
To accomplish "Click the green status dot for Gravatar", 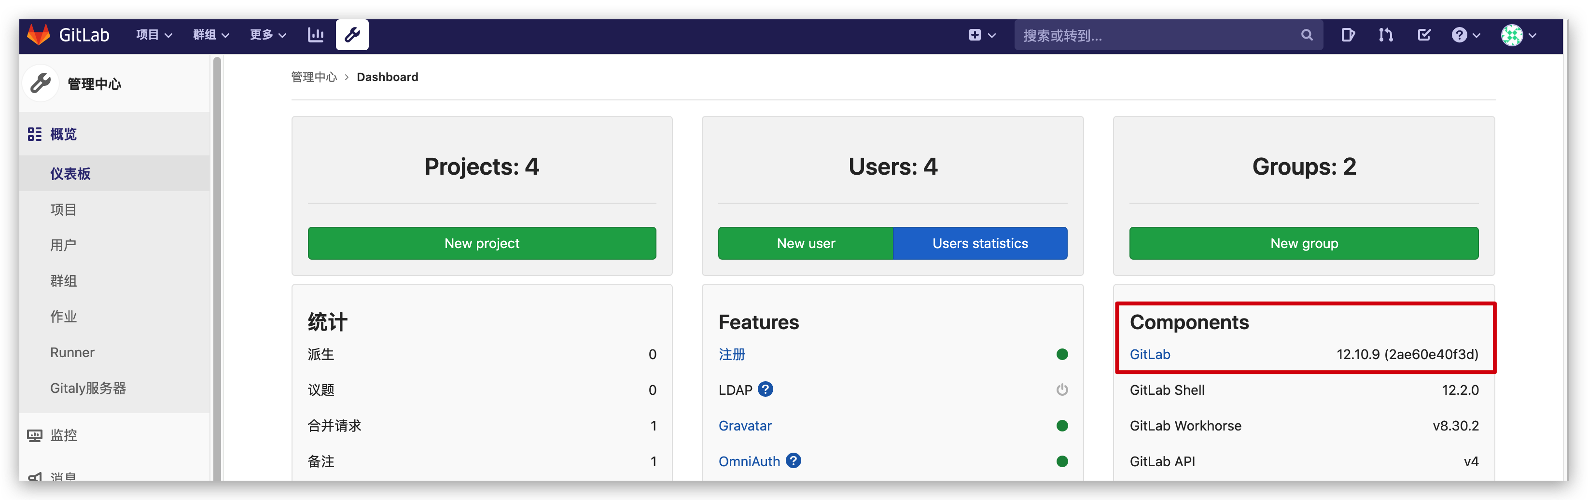I will pyautogui.click(x=1062, y=426).
